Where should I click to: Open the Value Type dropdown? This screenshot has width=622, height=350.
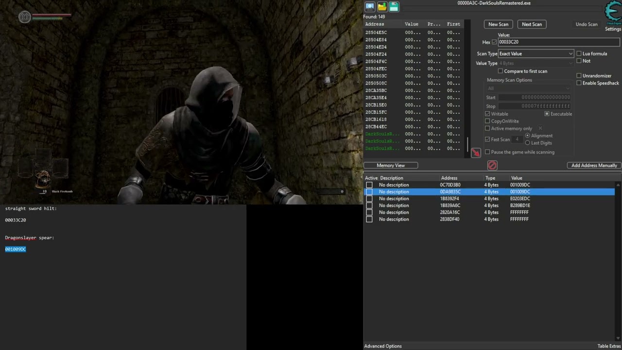(536, 63)
